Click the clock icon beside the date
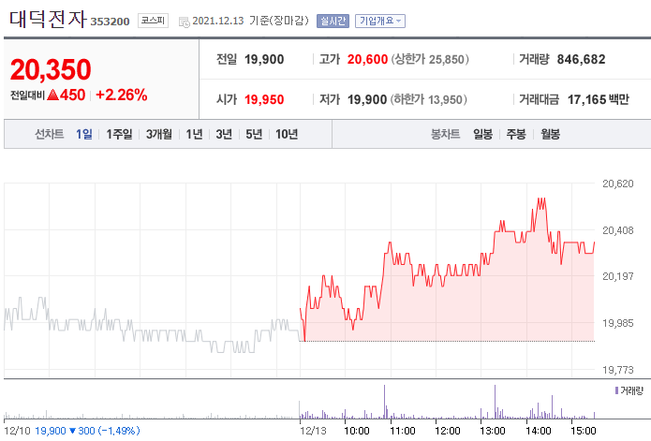Screen dimensions: 651x441 [184, 22]
